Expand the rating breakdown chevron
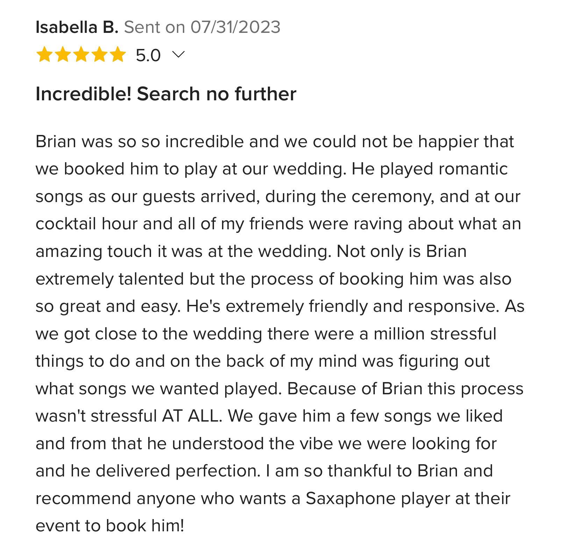Image resolution: width=564 pixels, height=553 pixels. [x=178, y=55]
